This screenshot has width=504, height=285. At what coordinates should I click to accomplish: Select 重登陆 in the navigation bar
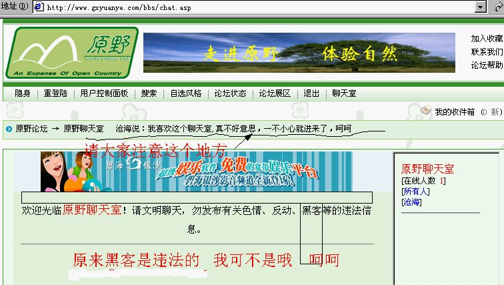(55, 93)
